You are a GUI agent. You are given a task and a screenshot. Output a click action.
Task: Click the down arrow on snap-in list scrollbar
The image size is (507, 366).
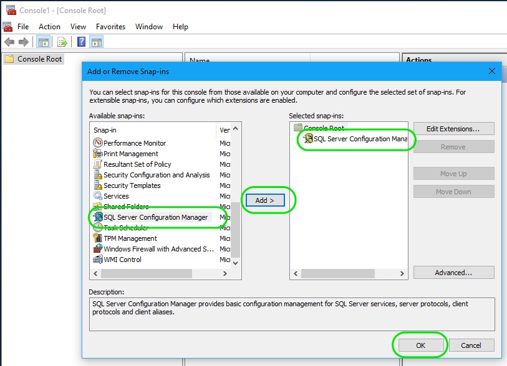pyautogui.click(x=235, y=262)
